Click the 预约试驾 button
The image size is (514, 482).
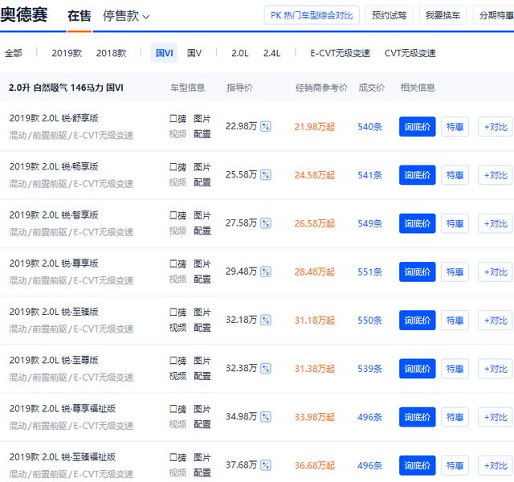(x=389, y=15)
